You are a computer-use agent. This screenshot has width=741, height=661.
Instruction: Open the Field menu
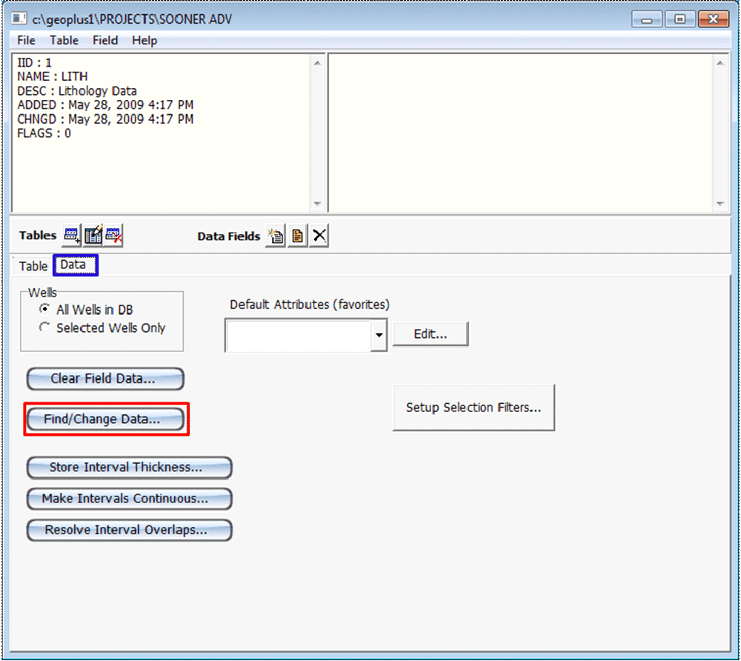point(105,40)
